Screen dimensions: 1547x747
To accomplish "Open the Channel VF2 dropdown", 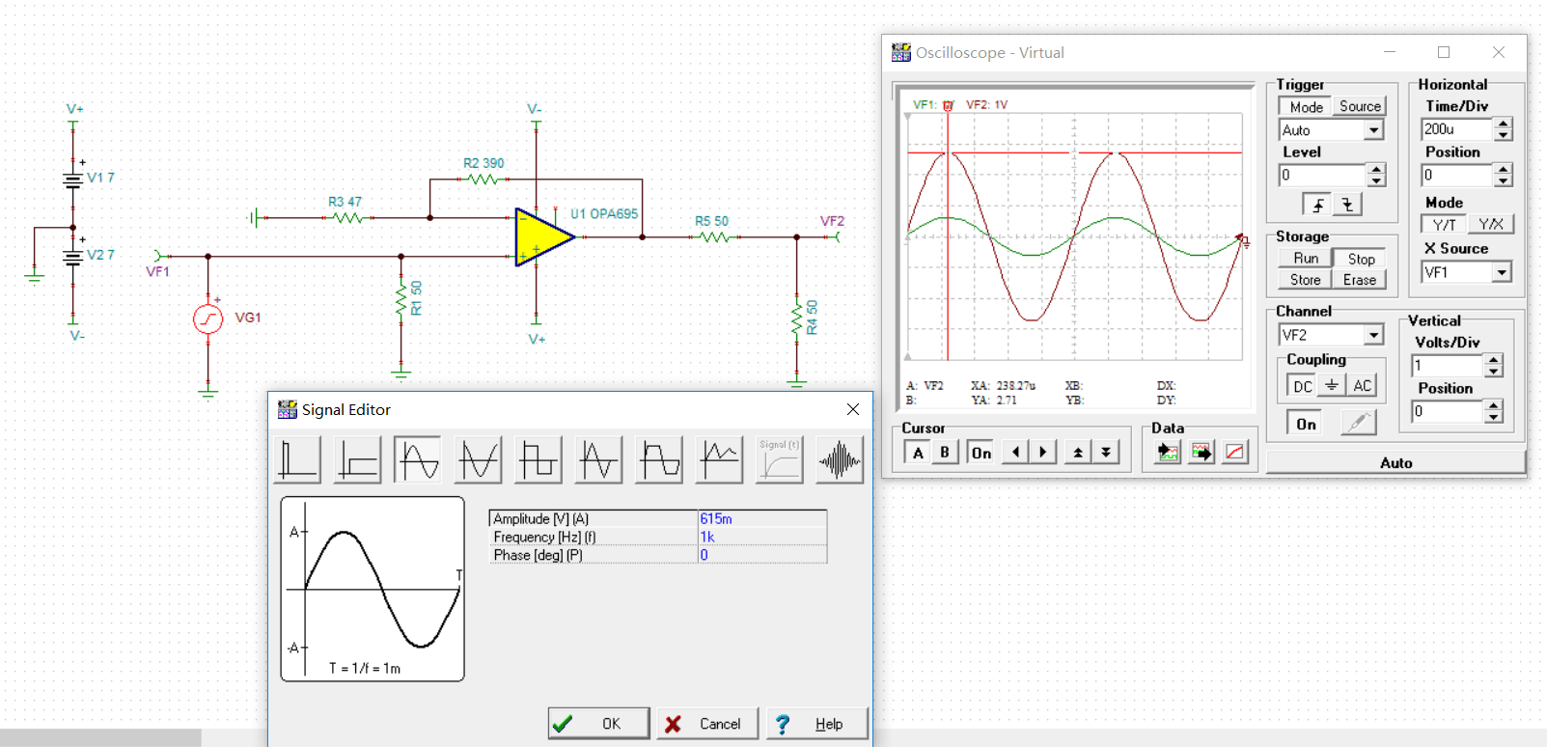I will (x=1374, y=335).
